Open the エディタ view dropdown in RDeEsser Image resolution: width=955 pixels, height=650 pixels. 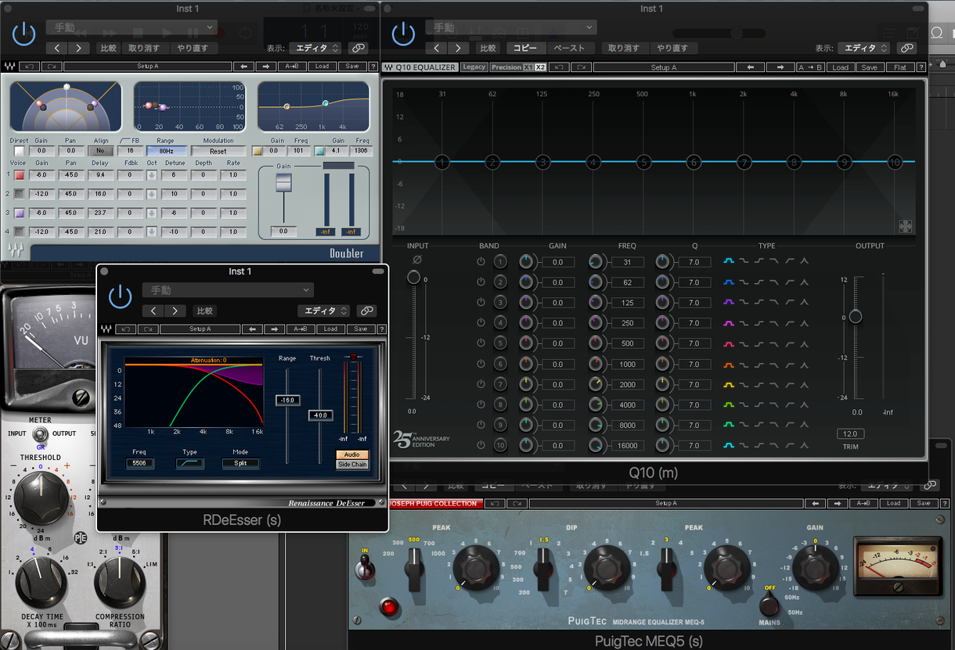pyautogui.click(x=323, y=311)
